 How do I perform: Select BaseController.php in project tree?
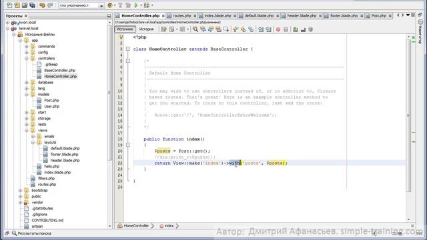coord(59,70)
